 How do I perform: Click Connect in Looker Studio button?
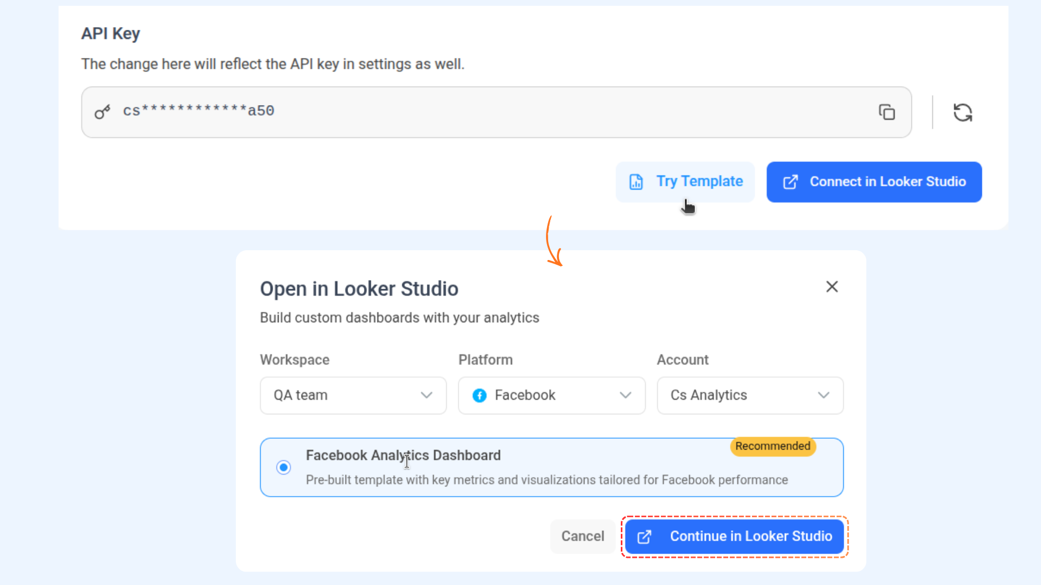pyautogui.click(x=874, y=181)
